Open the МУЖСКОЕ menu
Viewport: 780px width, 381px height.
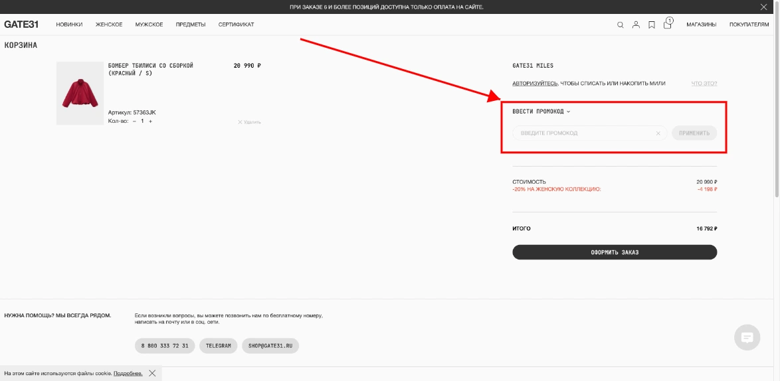(149, 25)
